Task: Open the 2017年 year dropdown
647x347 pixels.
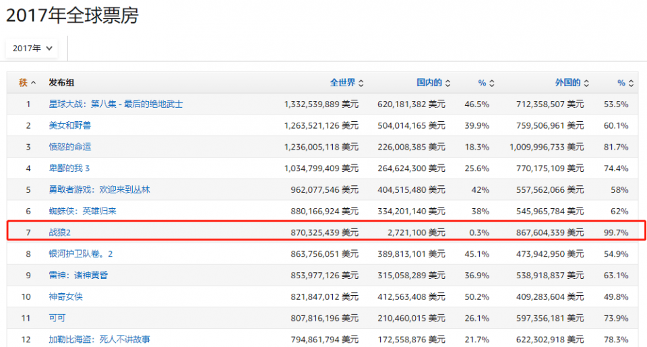Action: pos(32,49)
